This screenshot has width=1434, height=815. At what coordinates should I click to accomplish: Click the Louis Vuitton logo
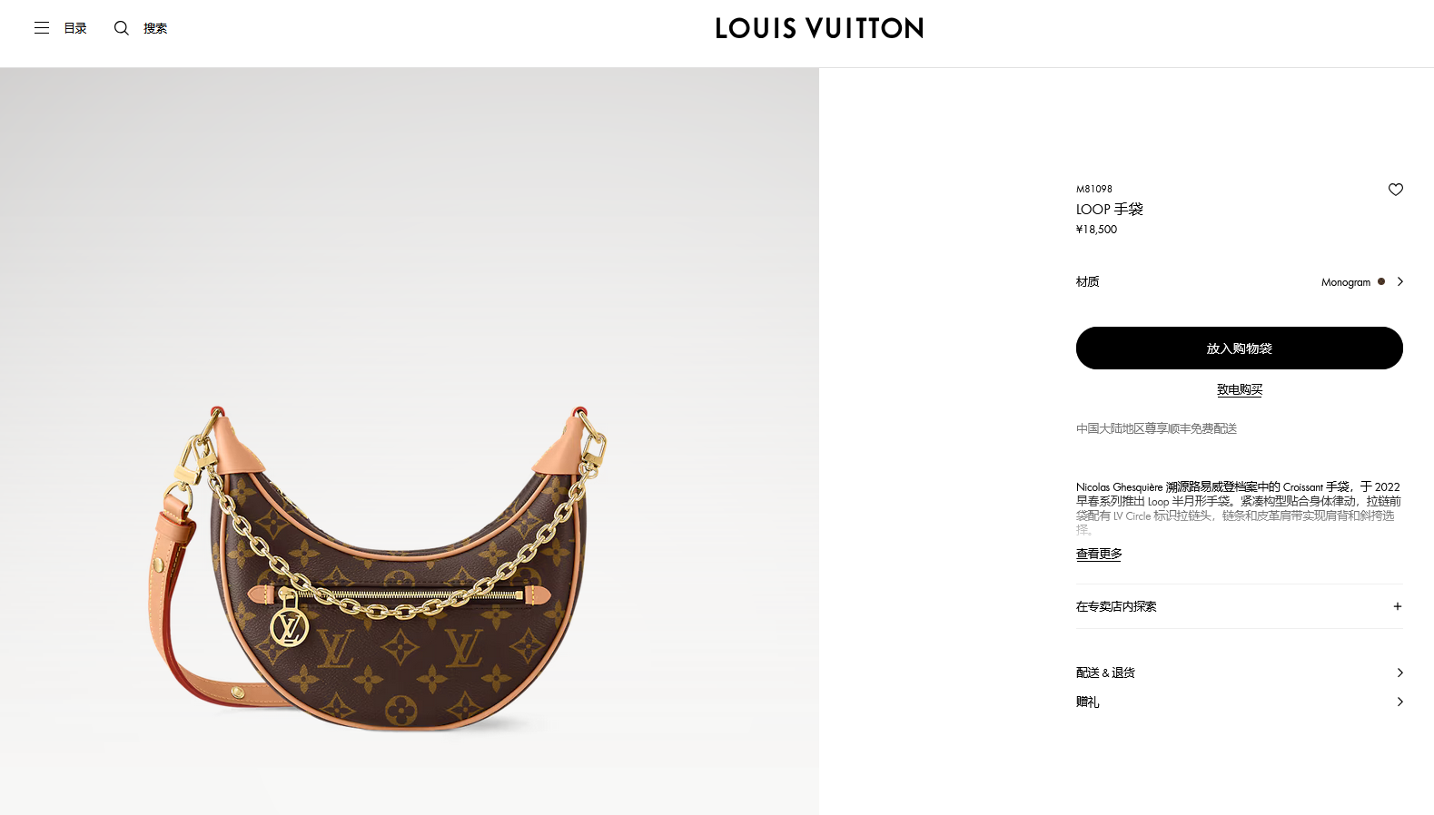[x=819, y=28]
